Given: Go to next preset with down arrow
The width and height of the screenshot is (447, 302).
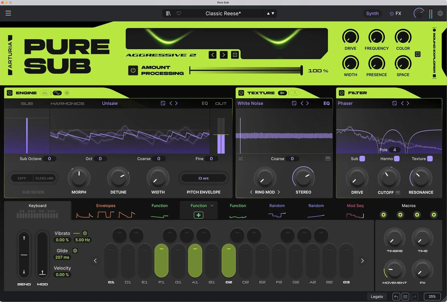Looking at the screenshot, I should (273, 13).
